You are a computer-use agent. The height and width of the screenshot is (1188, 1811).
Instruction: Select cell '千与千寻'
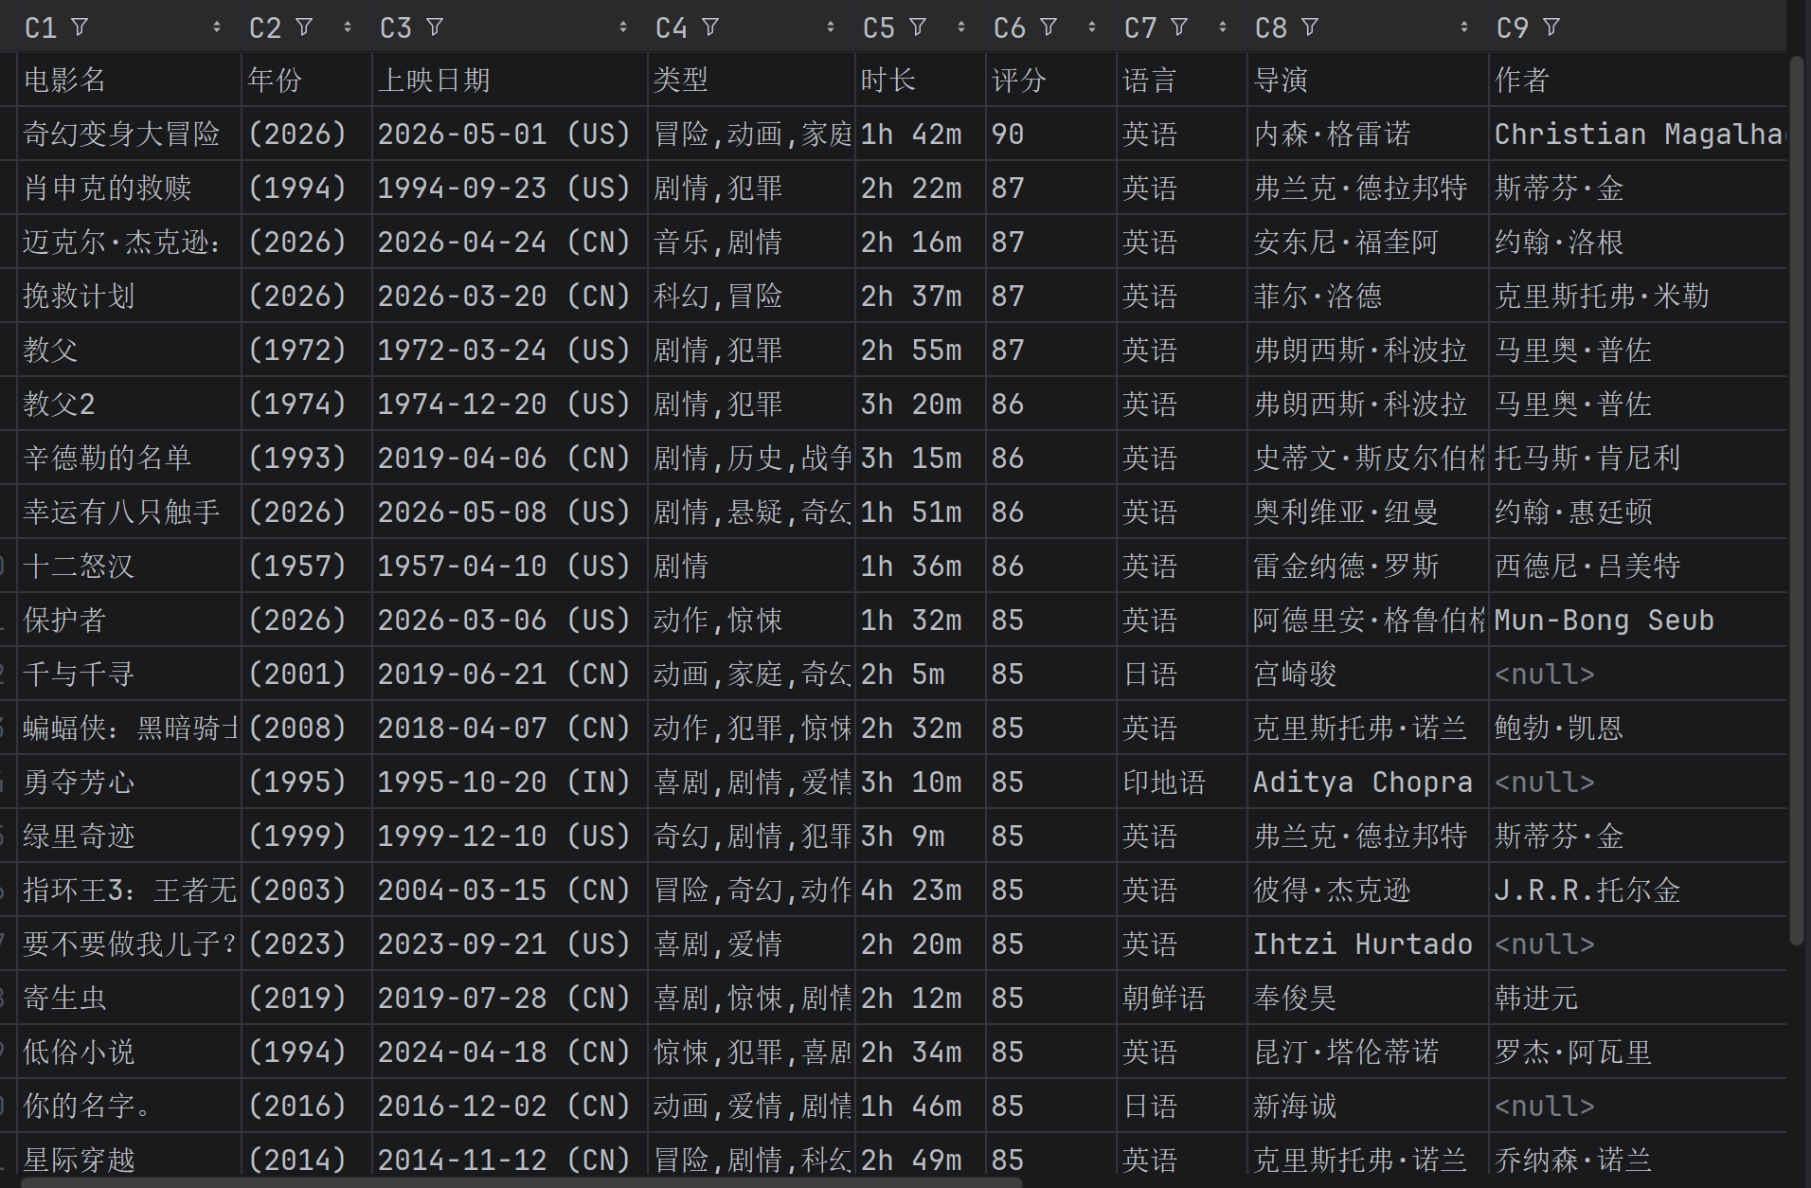[130, 674]
